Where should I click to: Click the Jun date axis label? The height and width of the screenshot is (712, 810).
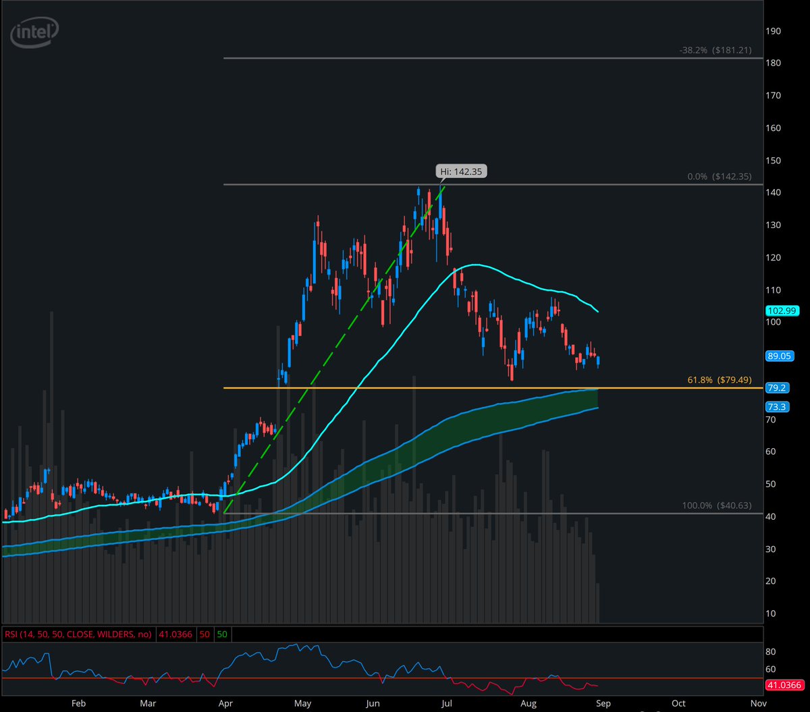tap(373, 703)
